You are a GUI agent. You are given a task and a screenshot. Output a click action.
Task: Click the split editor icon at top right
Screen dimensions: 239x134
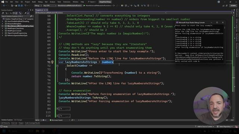click(x=233, y=13)
